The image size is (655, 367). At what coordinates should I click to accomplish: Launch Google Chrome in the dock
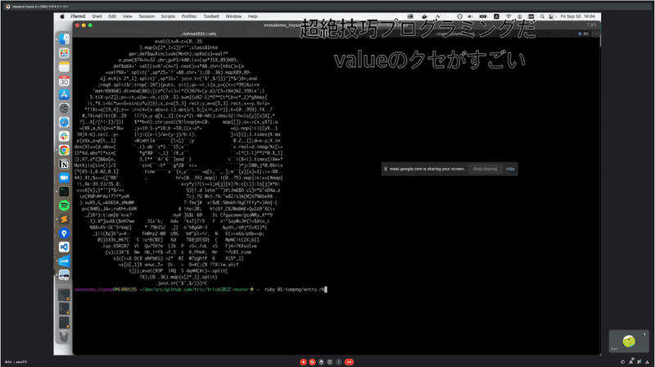[64, 150]
